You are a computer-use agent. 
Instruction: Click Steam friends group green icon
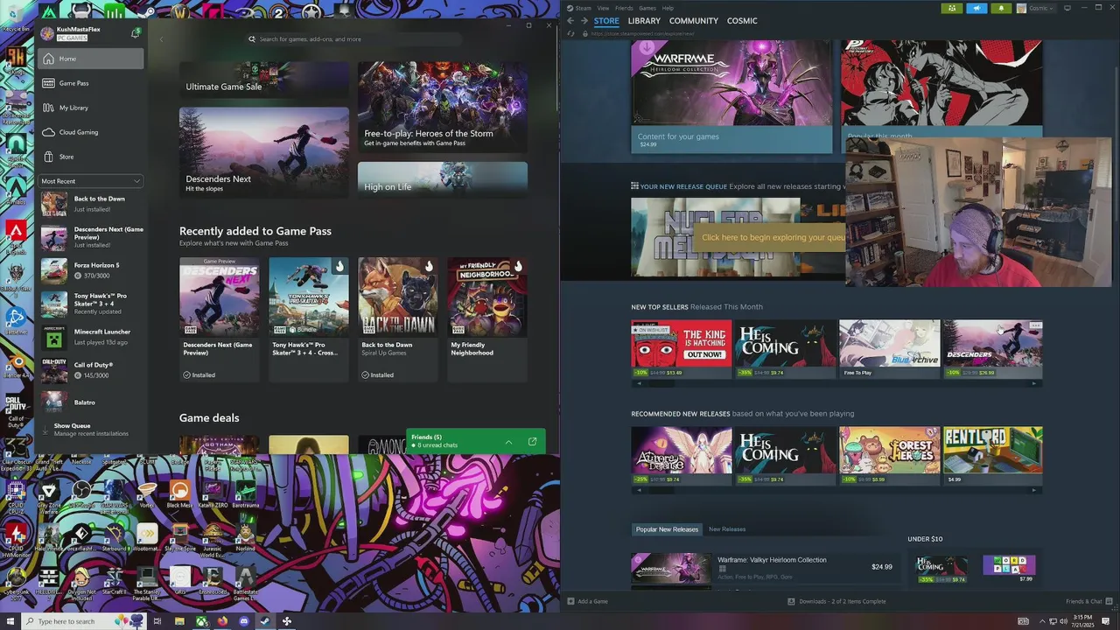(952, 8)
